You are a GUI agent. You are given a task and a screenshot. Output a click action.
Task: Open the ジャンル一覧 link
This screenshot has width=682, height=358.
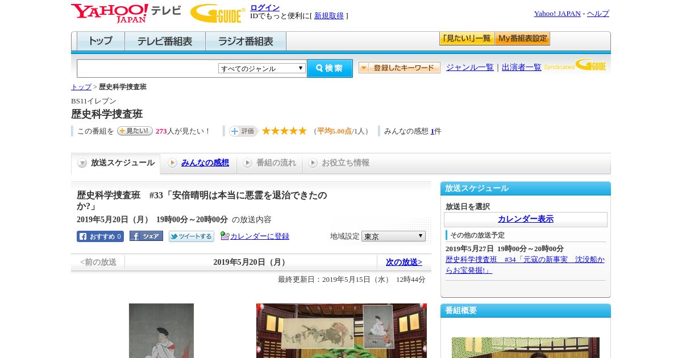click(x=470, y=67)
